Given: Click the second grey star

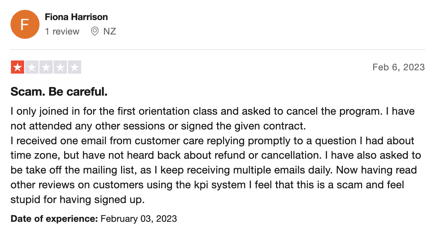Looking at the screenshot, I should click(x=32, y=67).
